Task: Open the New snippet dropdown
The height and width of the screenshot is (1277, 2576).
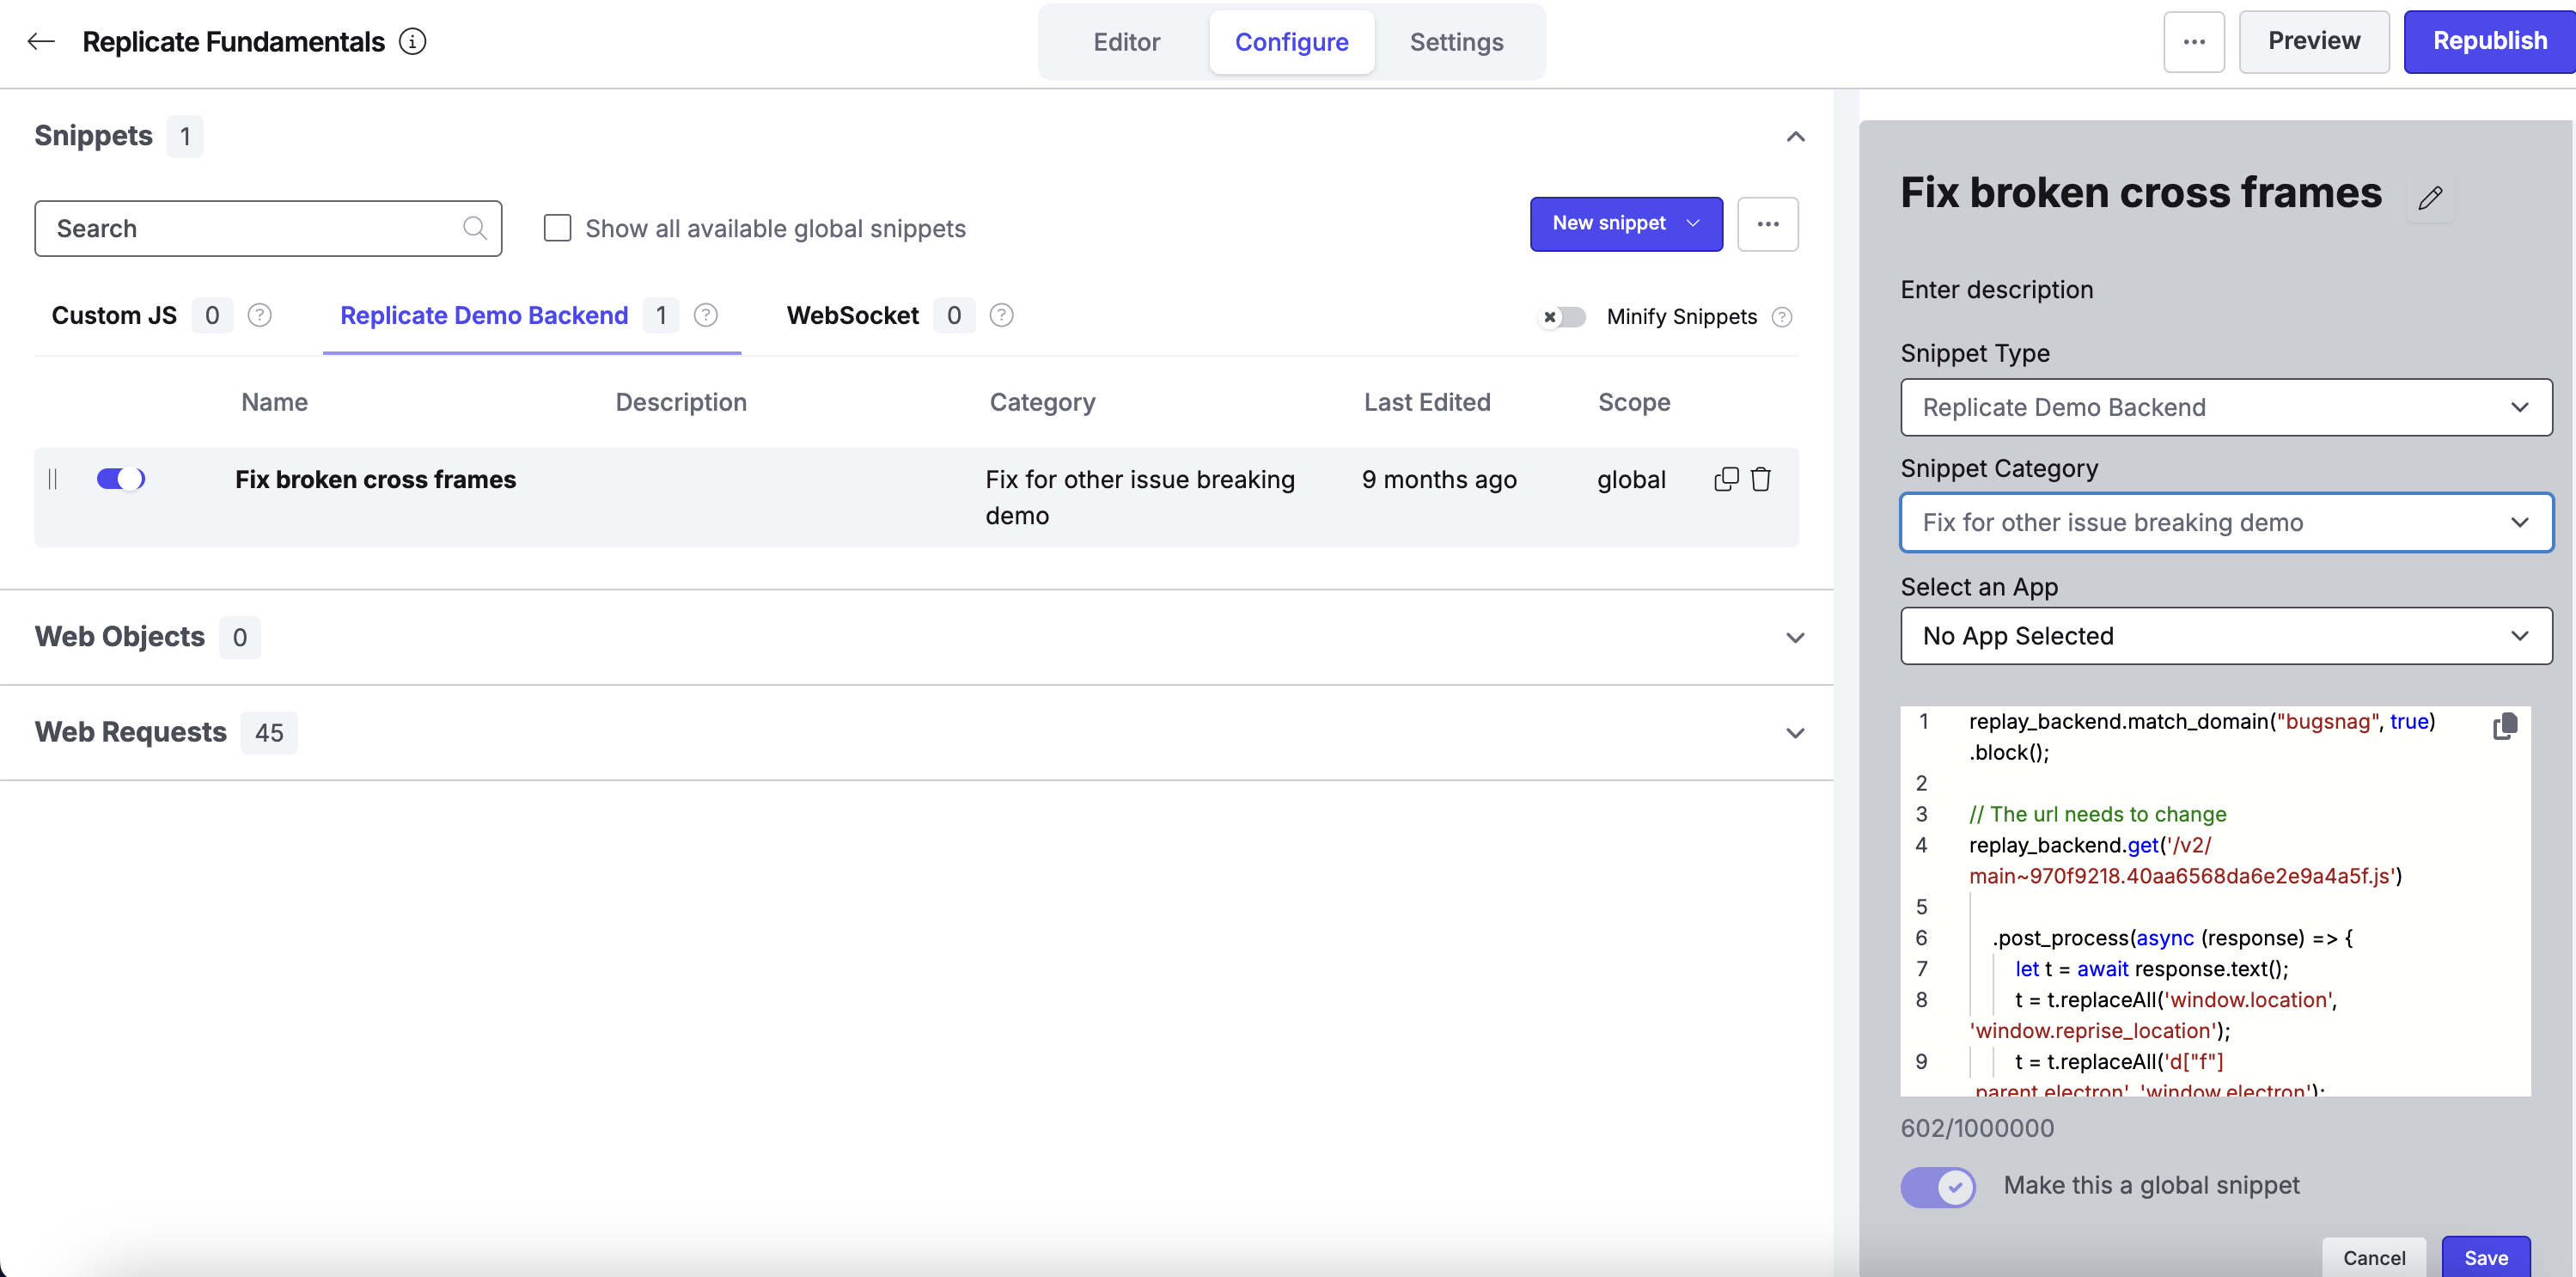Action: (1626, 224)
